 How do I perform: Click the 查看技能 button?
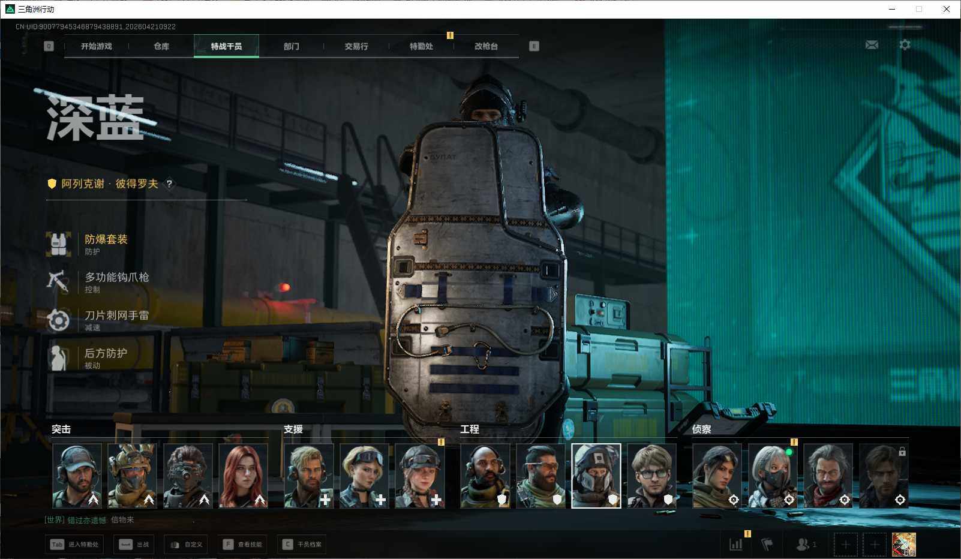point(244,545)
